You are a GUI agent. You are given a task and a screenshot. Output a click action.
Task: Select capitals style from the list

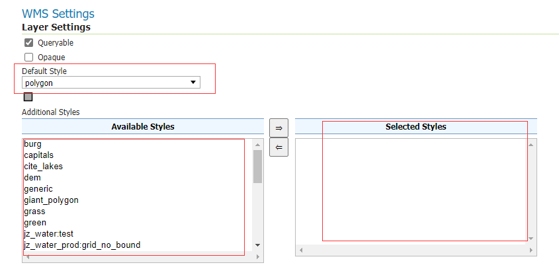pos(38,155)
